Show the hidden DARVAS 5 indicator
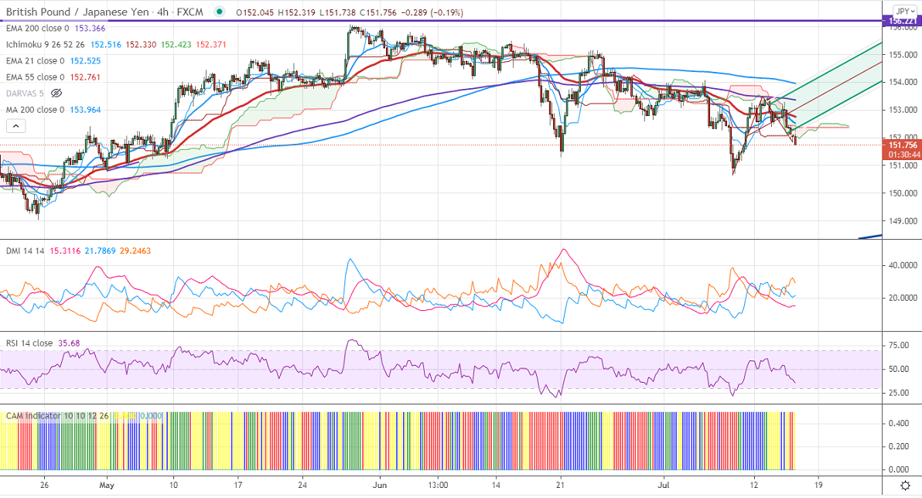 pos(56,94)
